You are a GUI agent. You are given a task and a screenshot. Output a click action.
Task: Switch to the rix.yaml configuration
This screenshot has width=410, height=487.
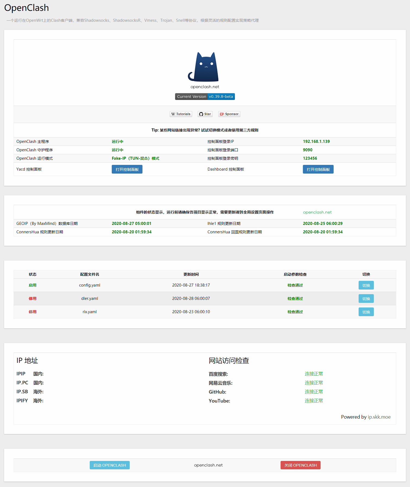click(366, 312)
